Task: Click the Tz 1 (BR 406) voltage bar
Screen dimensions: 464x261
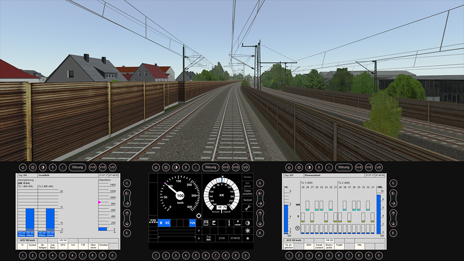Action: (x=30, y=219)
